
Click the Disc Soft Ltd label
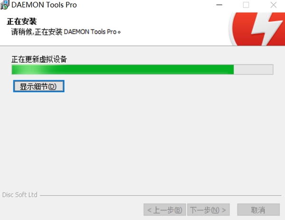tap(20, 195)
